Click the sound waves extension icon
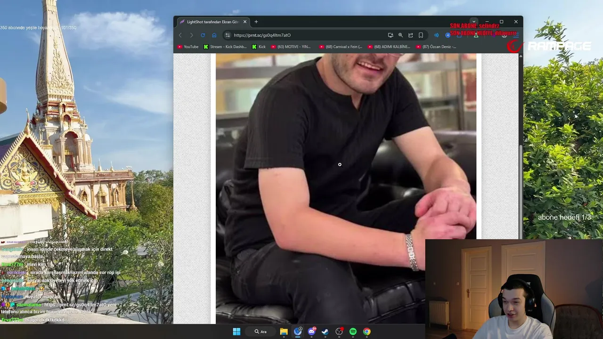 (x=436, y=35)
